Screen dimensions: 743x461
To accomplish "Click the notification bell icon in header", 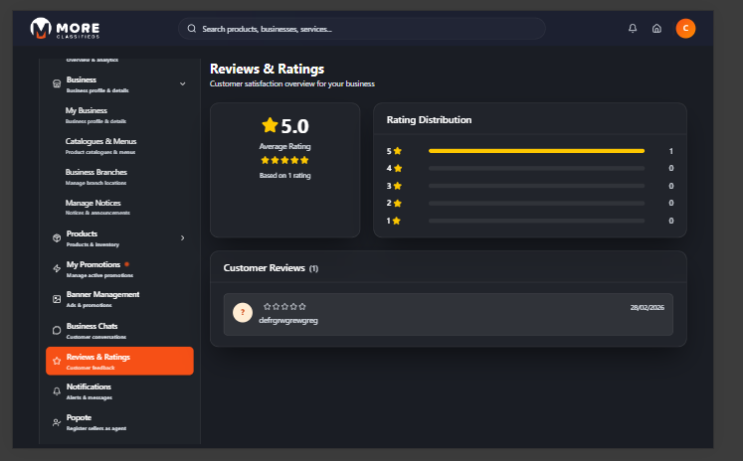I will (x=633, y=29).
